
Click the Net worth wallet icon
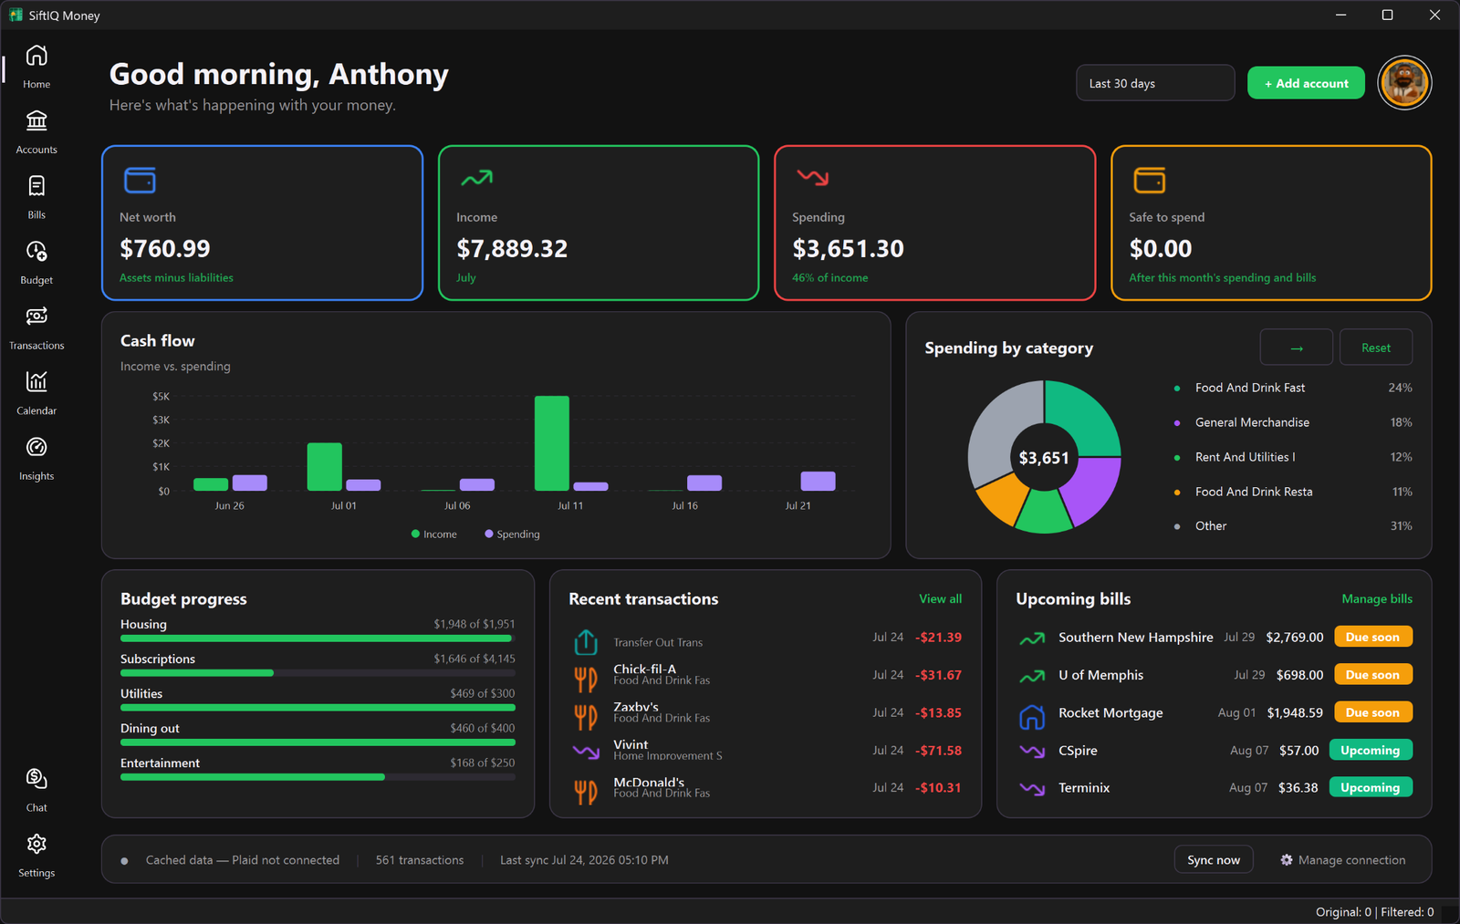[140, 181]
